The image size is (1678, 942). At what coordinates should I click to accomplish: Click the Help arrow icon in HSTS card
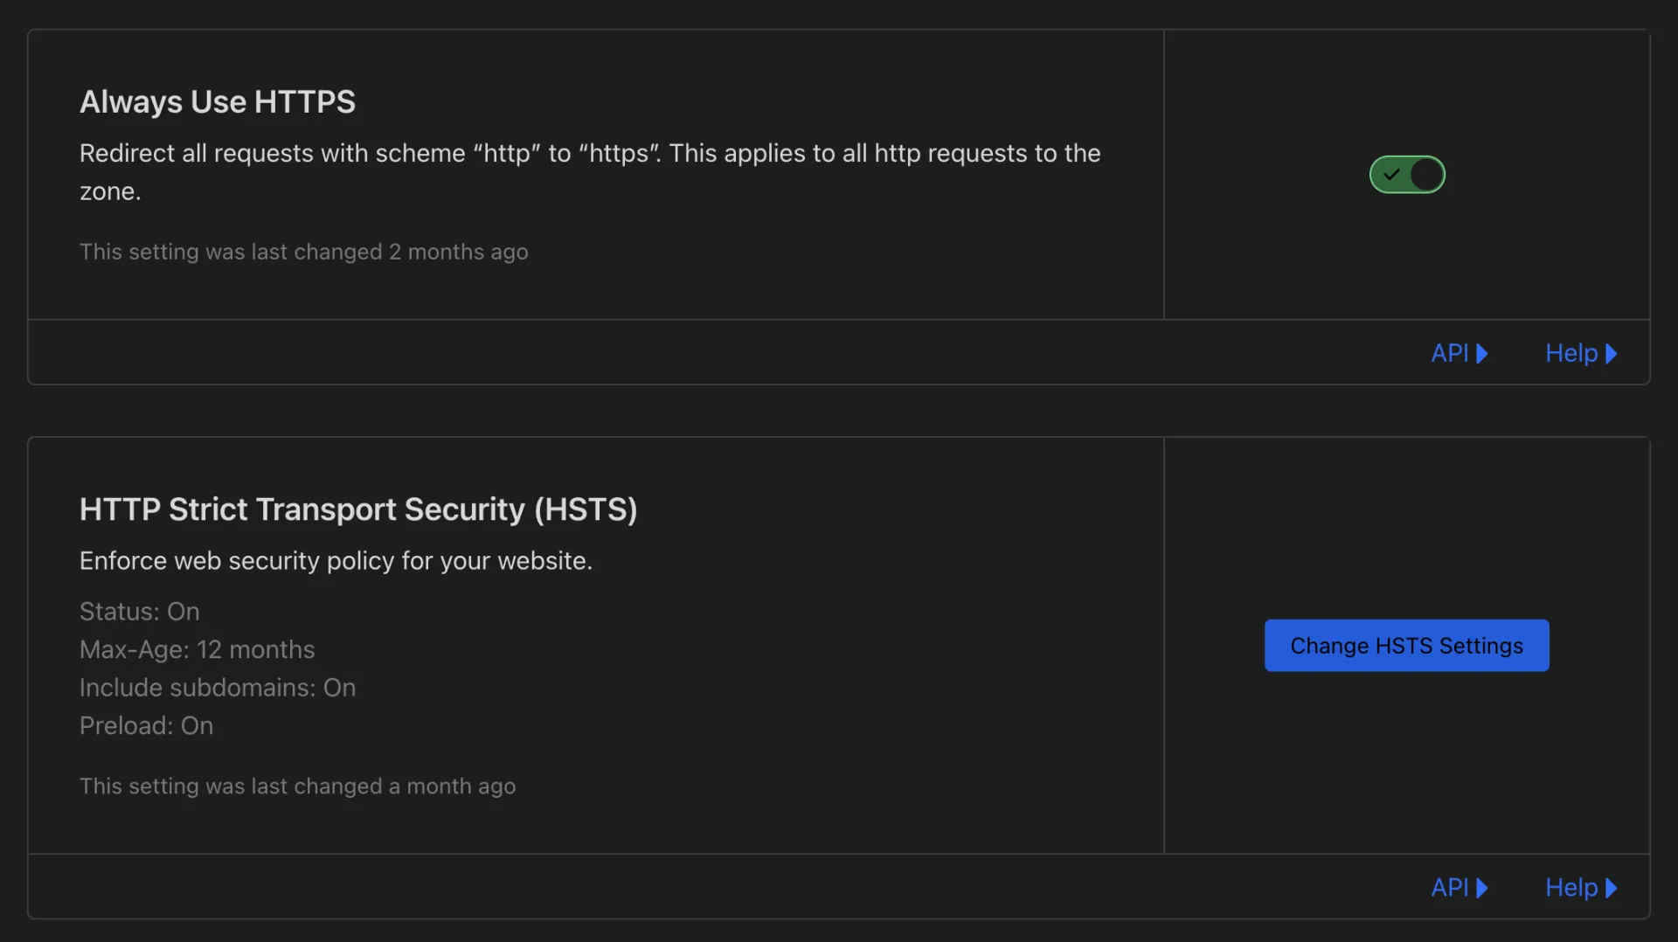pos(1612,888)
